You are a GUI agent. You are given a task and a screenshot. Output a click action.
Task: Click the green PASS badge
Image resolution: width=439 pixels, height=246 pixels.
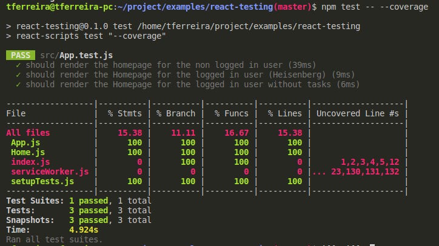tap(21, 55)
